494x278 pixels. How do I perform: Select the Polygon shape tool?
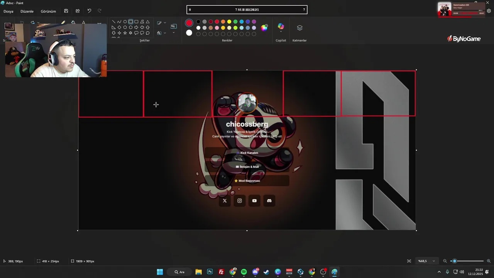[142, 22]
